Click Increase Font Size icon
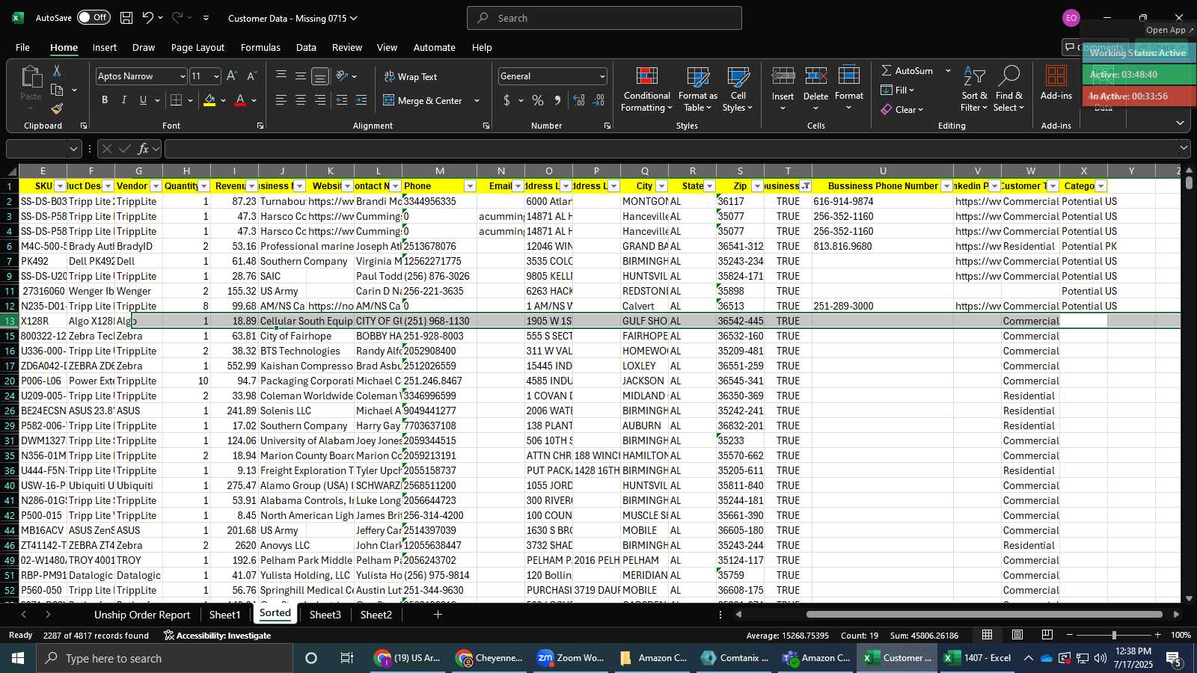 [x=232, y=76]
